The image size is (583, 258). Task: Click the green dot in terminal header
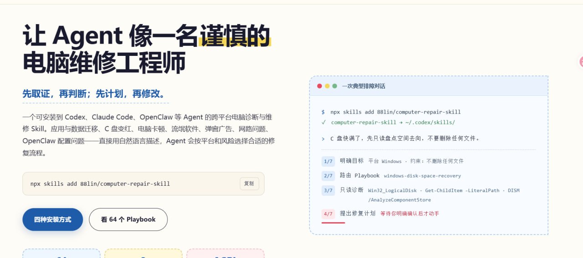click(335, 86)
